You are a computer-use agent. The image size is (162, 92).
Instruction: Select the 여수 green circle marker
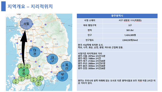pos(38,83)
